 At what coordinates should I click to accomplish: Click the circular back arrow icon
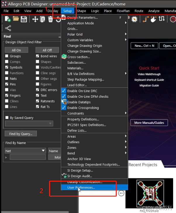pos(121,193)
